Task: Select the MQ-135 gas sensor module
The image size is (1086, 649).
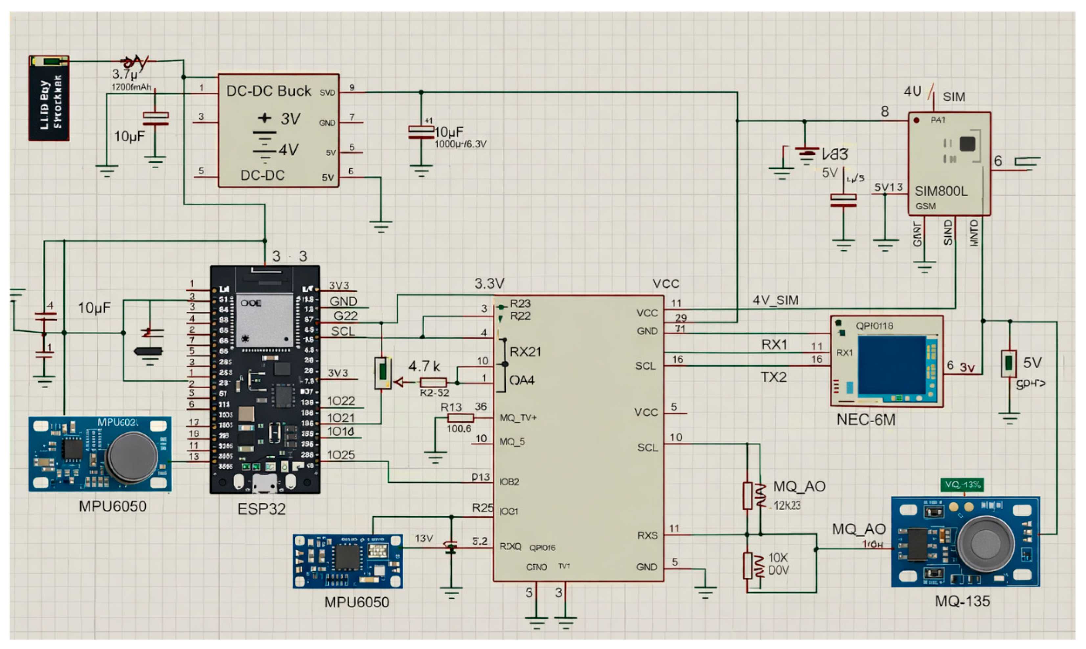Action: pos(965,541)
